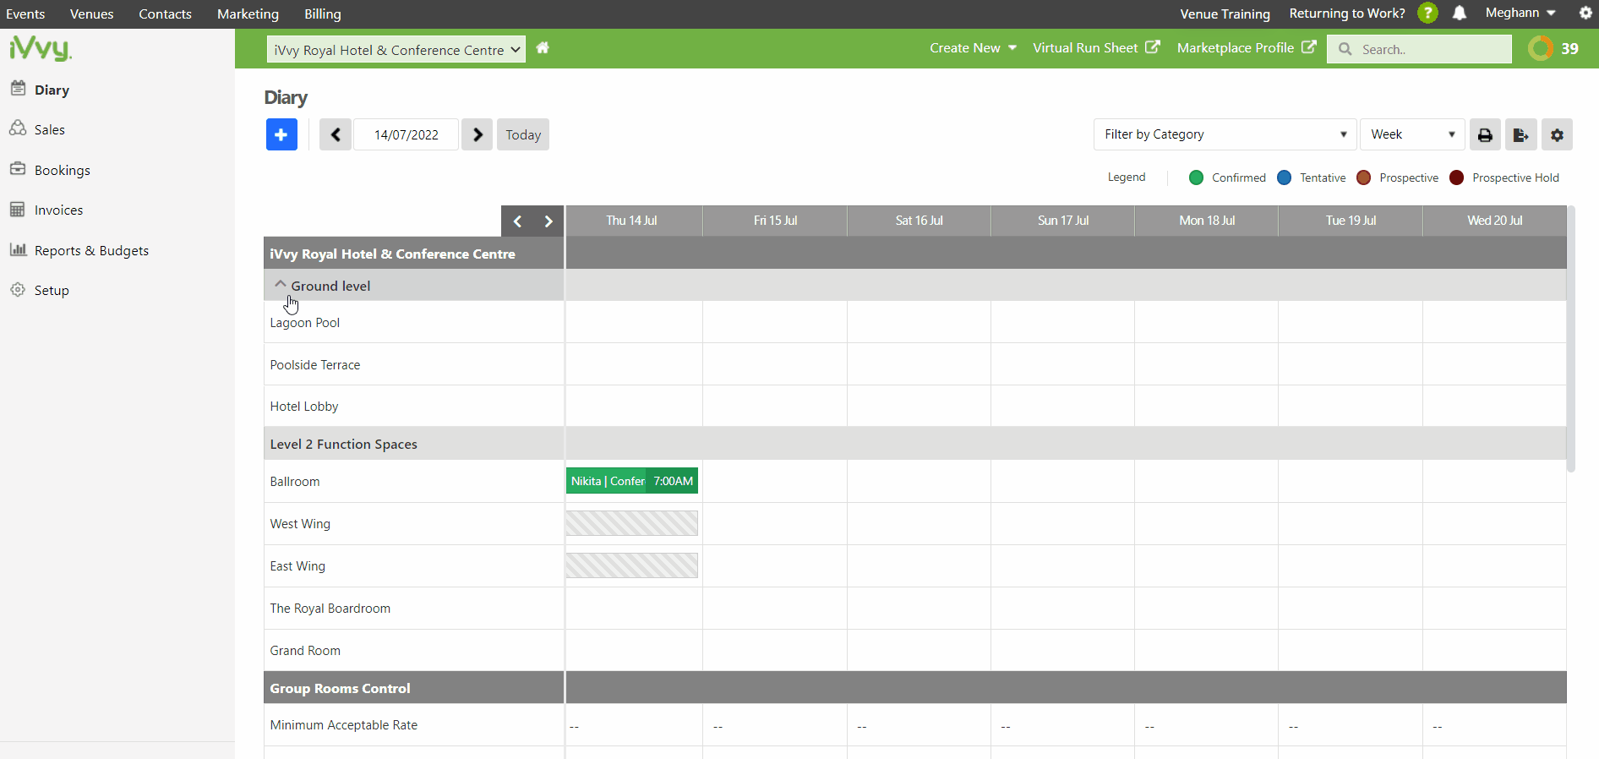The height and width of the screenshot is (759, 1599).
Task: Click the Prospective Hold dark red dot
Action: click(x=1456, y=177)
